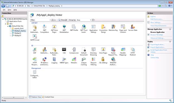The width and height of the screenshot is (174, 103).
Task: Collapse the Deploy actions section
Action: pos(170,42)
